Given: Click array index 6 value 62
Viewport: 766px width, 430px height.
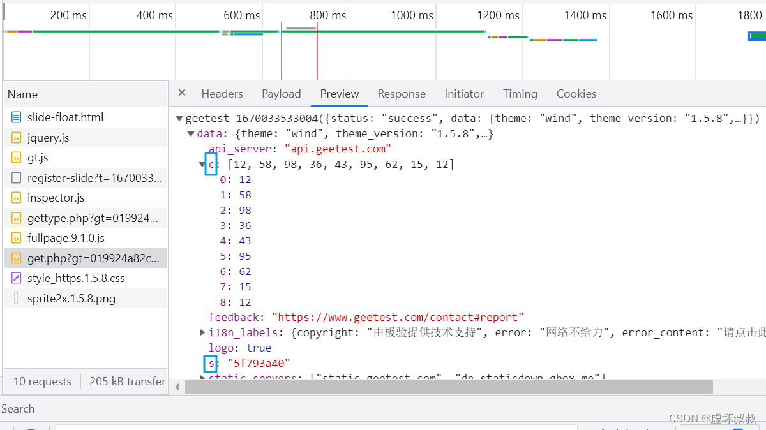Looking at the screenshot, I should tap(245, 272).
